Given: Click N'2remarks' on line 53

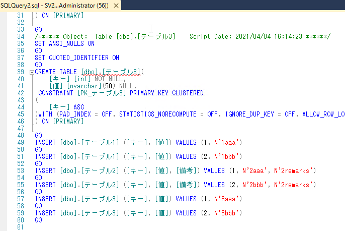Looking at the screenshot, I should click(294, 170).
